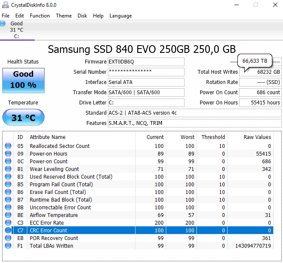Viewport: 283px width, 263px height.
Task: Select the Total LBAs Written row
Action: coord(138,246)
